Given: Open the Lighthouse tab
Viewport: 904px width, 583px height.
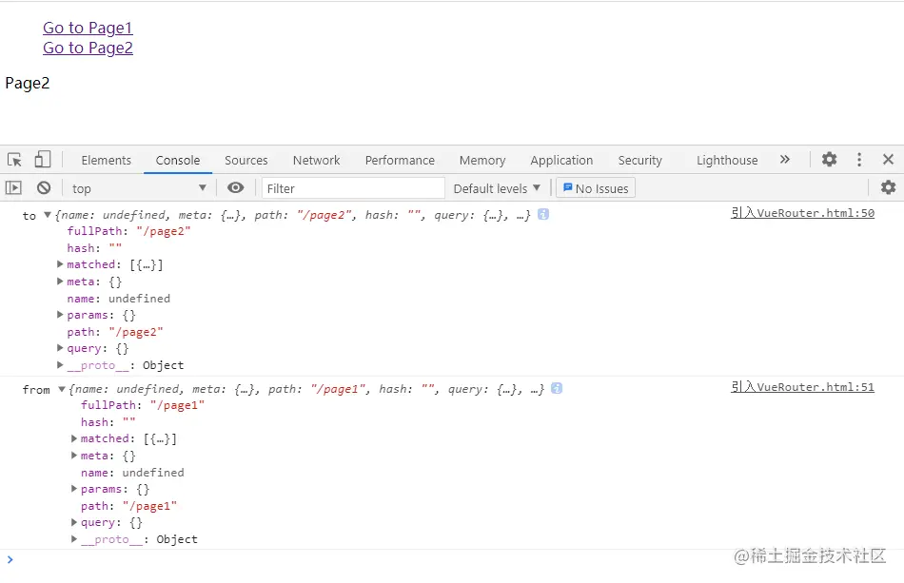Looking at the screenshot, I should pyautogui.click(x=727, y=160).
